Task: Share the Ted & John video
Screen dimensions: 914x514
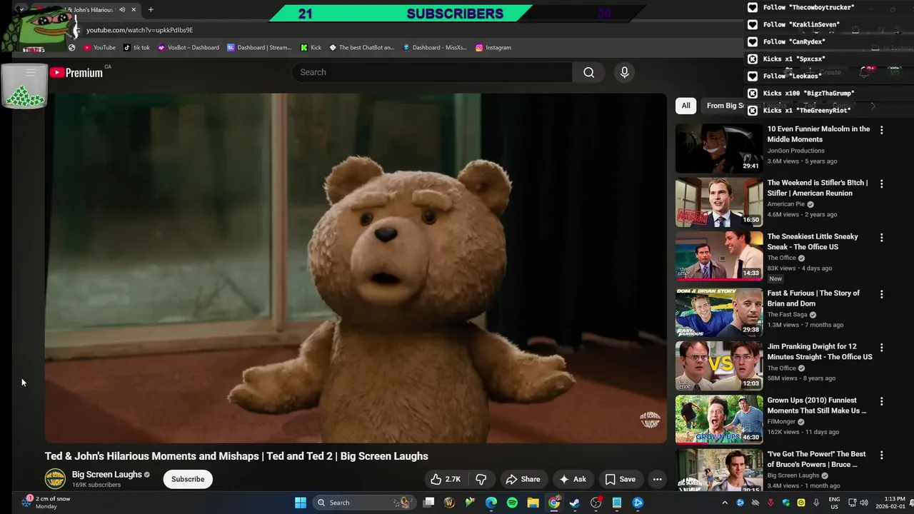Action: point(523,479)
